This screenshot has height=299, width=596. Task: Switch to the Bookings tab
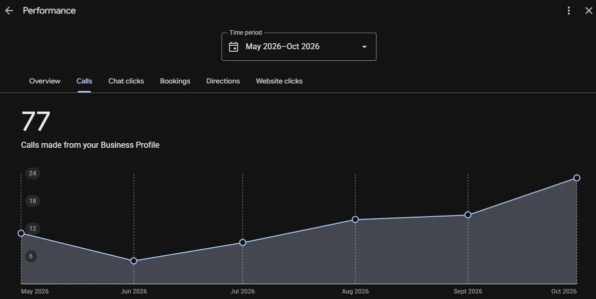[175, 81]
